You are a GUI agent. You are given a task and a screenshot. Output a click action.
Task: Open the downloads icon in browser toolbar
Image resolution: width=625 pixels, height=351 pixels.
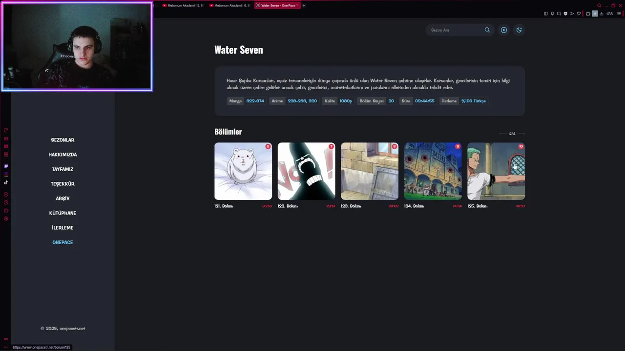602,14
